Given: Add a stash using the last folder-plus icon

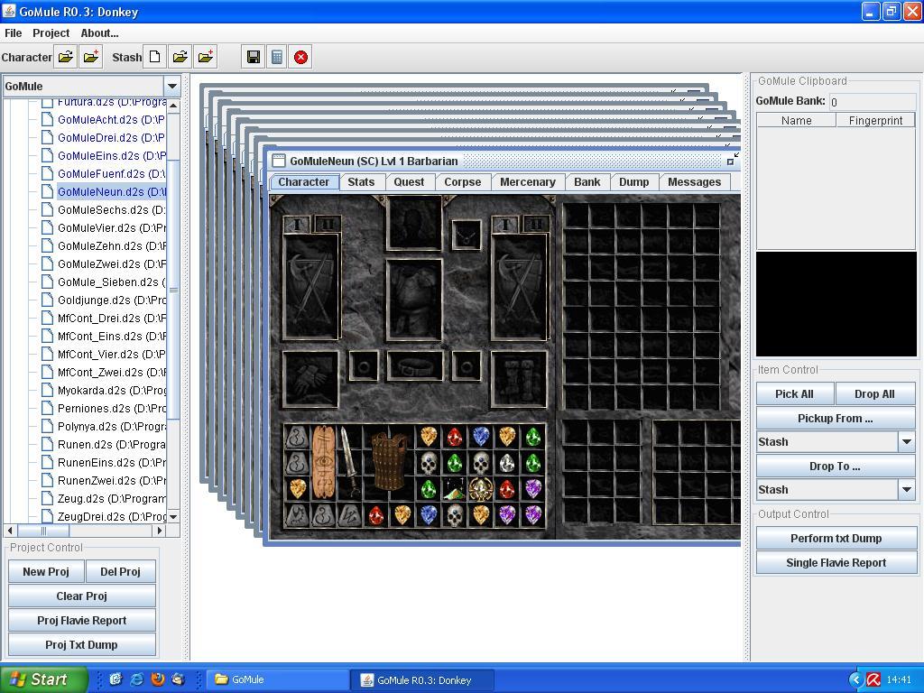Looking at the screenshot, I should point(206,57).
